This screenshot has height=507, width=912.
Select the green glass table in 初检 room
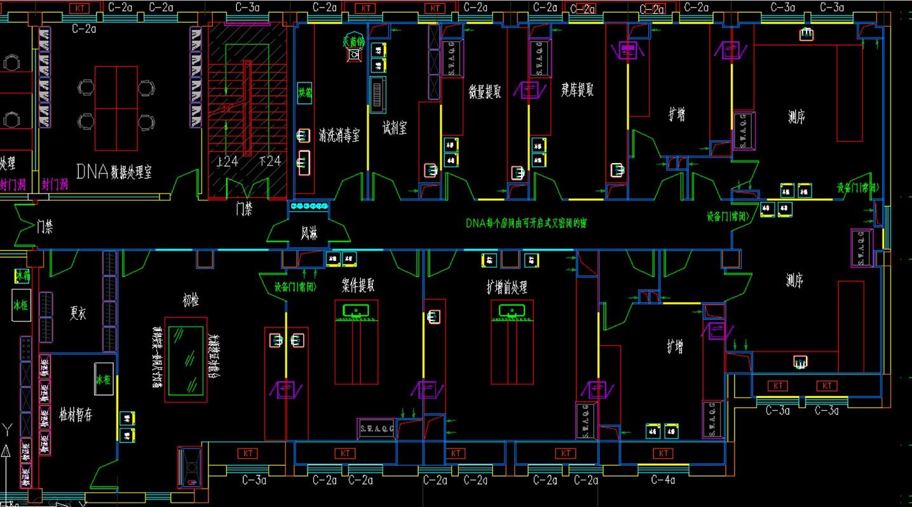[185, 359]
